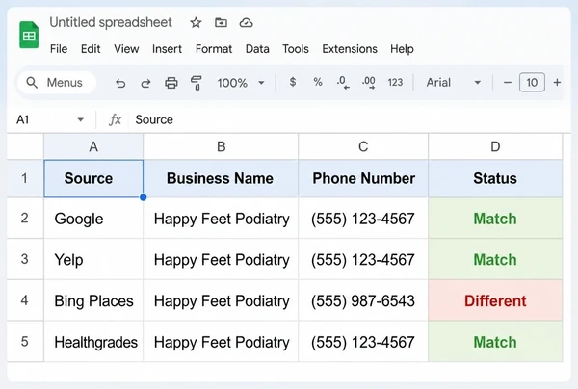
Task: Open the 123 number formats
Action: click(x=395, y=82)
